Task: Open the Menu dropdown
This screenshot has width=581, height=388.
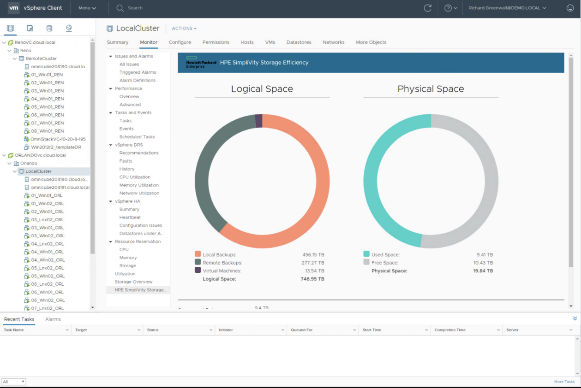Action: [x=87, y=8]
